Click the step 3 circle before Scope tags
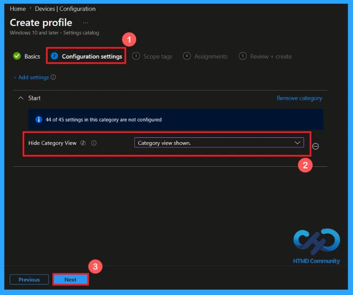This screenshot has width=353, height=295. coord(136,56)
